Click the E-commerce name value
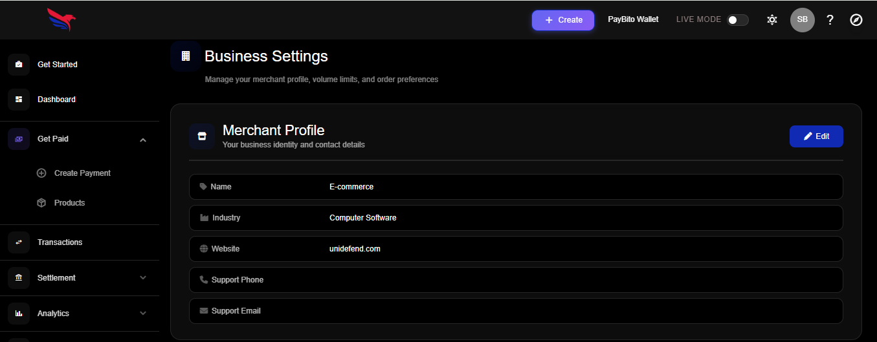The width and height of the screenshot is (877, 342). (x=351, y=187)
